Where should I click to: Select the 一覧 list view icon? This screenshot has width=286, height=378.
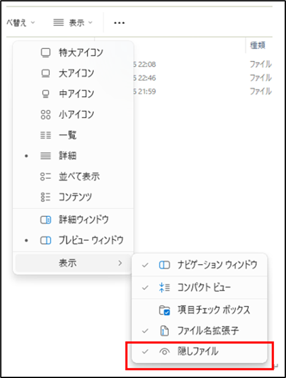coord(45,135)
